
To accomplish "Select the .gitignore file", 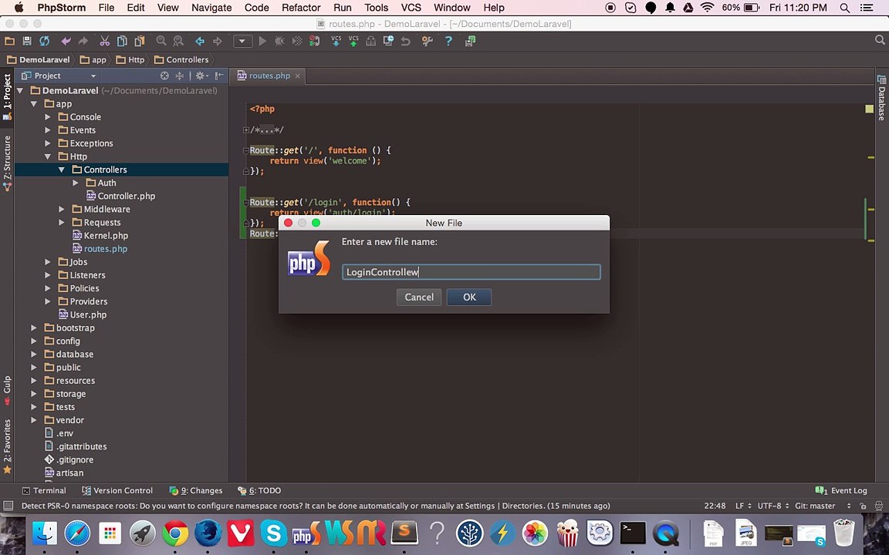I will pyautogui.click(x=69, y=460).
